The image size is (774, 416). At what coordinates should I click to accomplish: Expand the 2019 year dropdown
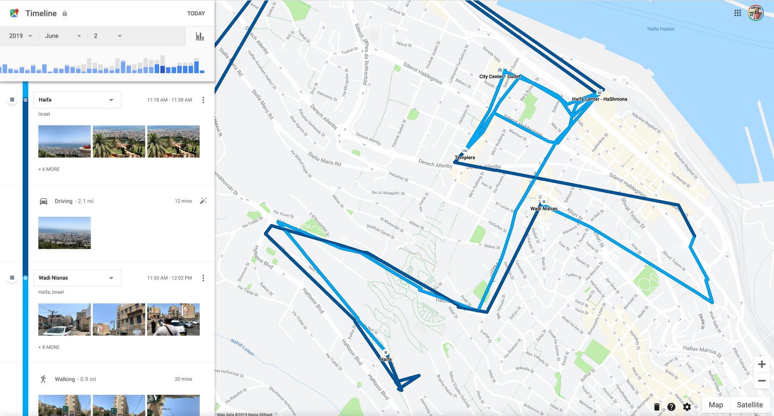tap(21, 36)
